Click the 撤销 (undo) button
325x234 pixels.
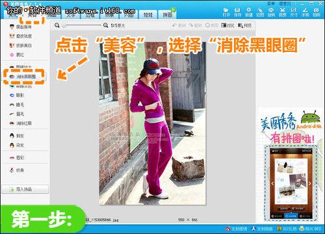click(179, 25)
